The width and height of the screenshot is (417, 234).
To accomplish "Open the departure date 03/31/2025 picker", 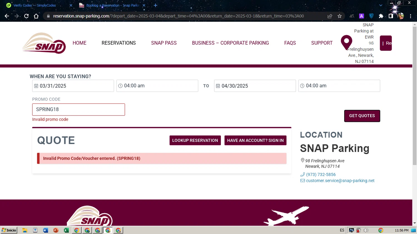I will point(73,86).
